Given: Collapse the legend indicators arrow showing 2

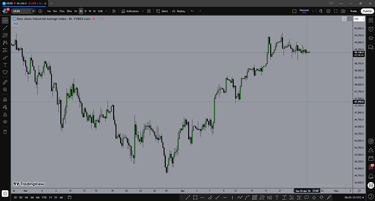Looking at the screenshot, I should coord(16,24).
